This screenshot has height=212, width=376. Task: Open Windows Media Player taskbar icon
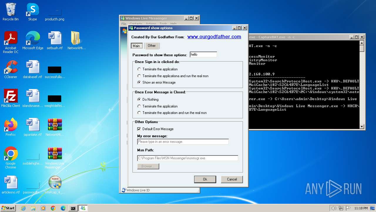43,208
